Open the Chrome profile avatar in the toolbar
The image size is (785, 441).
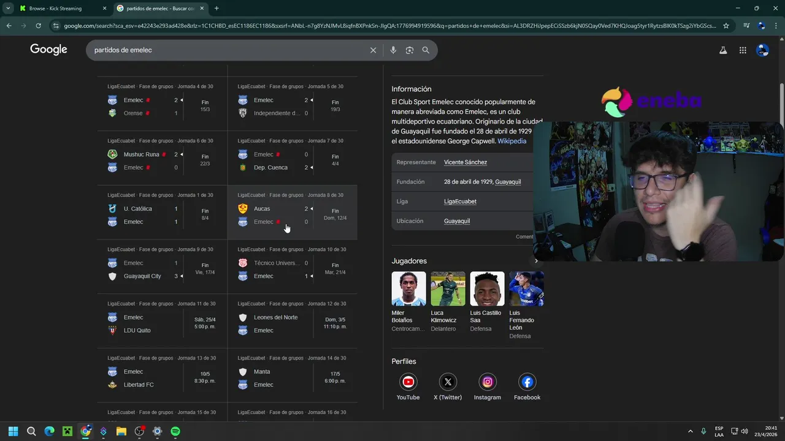pos(761,26)
